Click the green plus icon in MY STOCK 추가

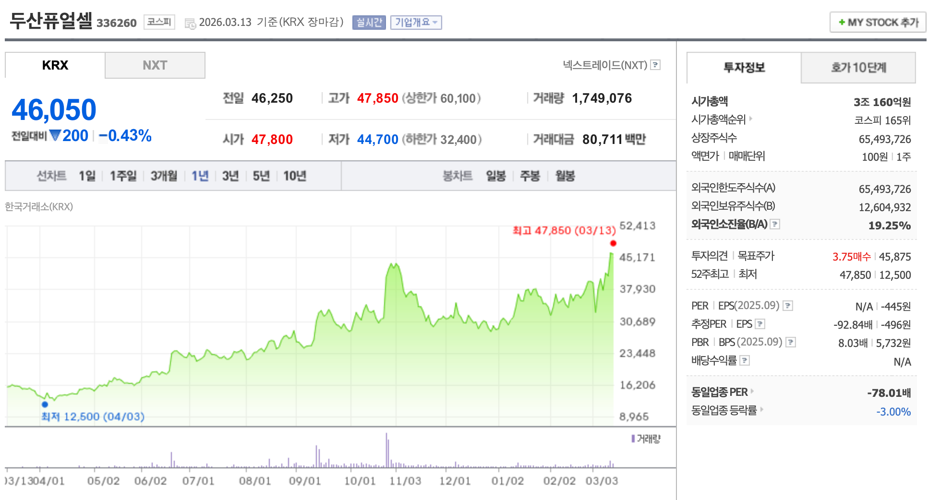pos(842,22)
